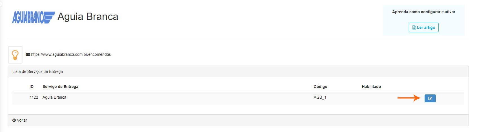The width and height of the screenshot is (477, 132).
Task: Click the Habilitado column header
Action: pos(371,87)
